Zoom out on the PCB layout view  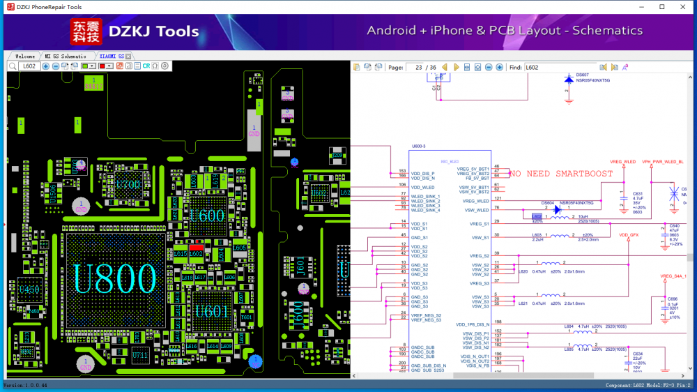[56, 66]
